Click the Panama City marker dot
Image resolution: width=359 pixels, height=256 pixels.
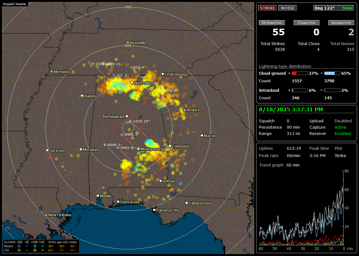point(154,210)
